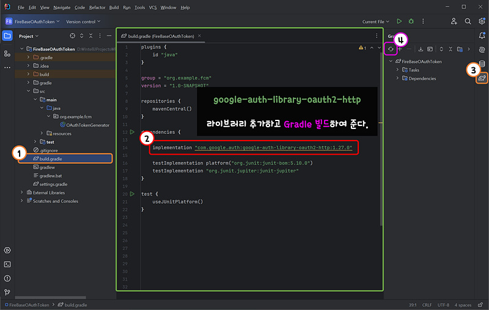This screenshot has width=489, height=310.
Task: Open the Navigate menu
Action: tap(62, 7)
